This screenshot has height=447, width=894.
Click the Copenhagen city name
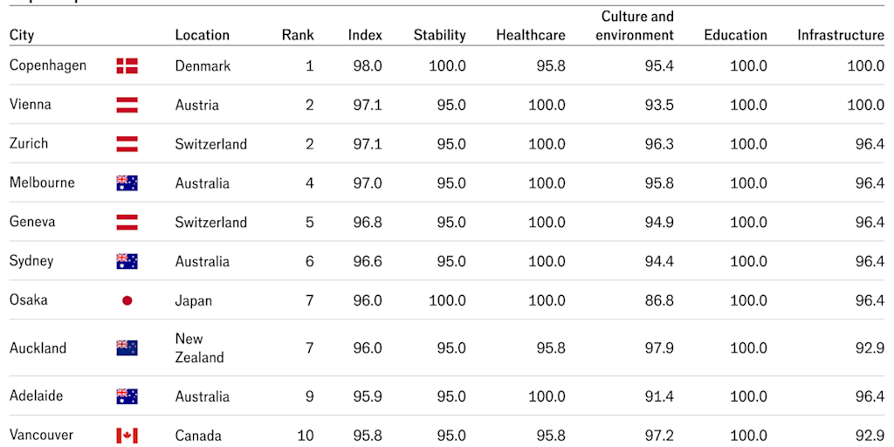pyautogui.click(x=48, y=65)
